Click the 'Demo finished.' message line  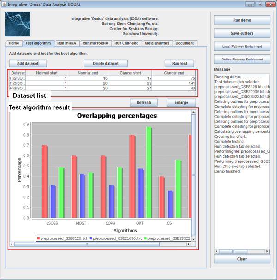click(x=227, y=171)
